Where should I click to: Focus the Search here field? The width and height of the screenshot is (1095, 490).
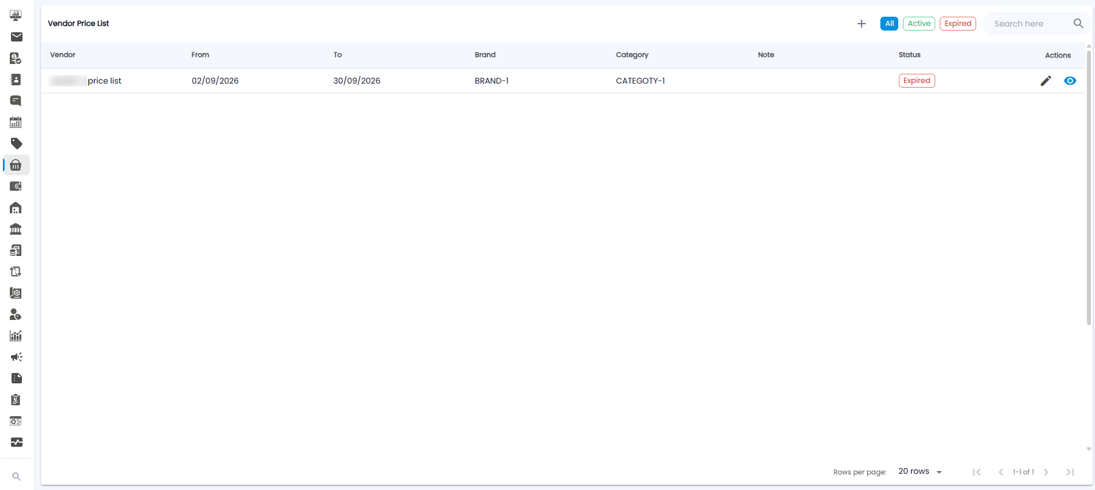click(x=1030, y=24)
